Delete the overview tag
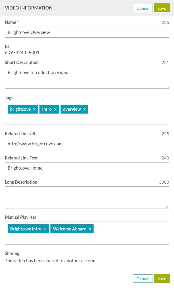Viewport: 174px width, 288px height. [x=84, y=109]
